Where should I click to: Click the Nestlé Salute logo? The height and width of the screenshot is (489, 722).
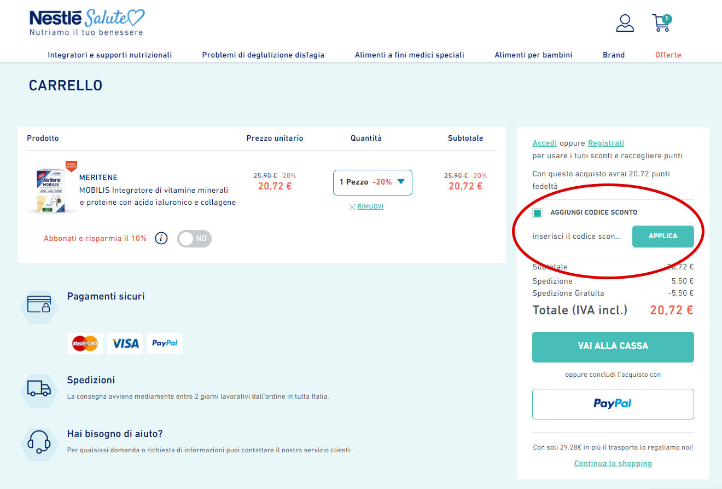tap(85, 21)
